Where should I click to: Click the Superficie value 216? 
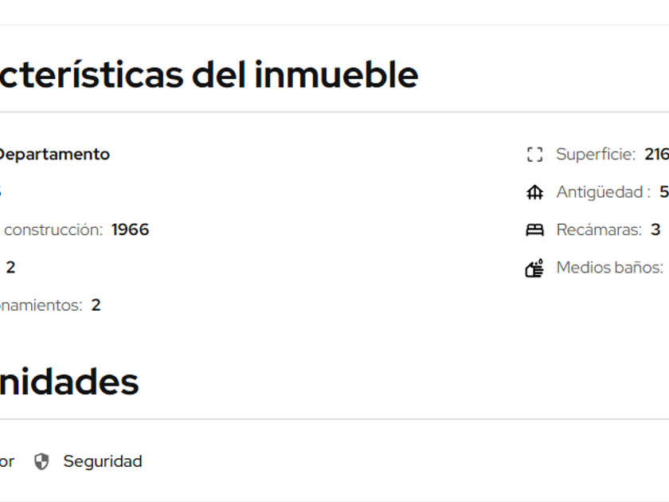[x=656, y=155]
